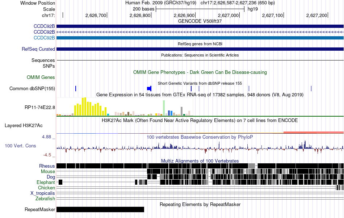Click the RefSeq Curated gene bar
Viewport: 344px width, 218px height.
click(x=200, y=49)
